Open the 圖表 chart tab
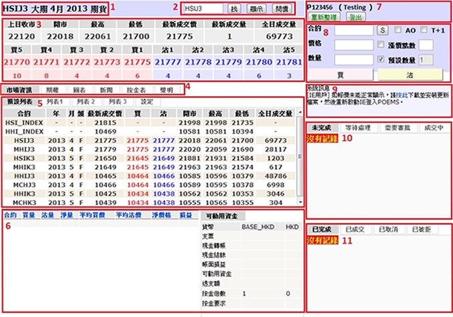The image size is (453, 317). pyautogui.click(x=80, y=89)
